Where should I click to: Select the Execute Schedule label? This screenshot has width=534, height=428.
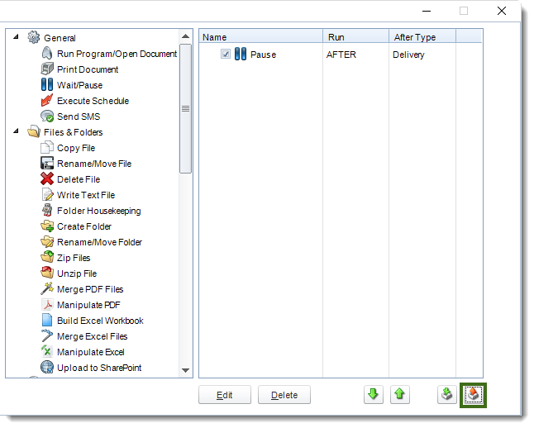(x=93, y=101)
